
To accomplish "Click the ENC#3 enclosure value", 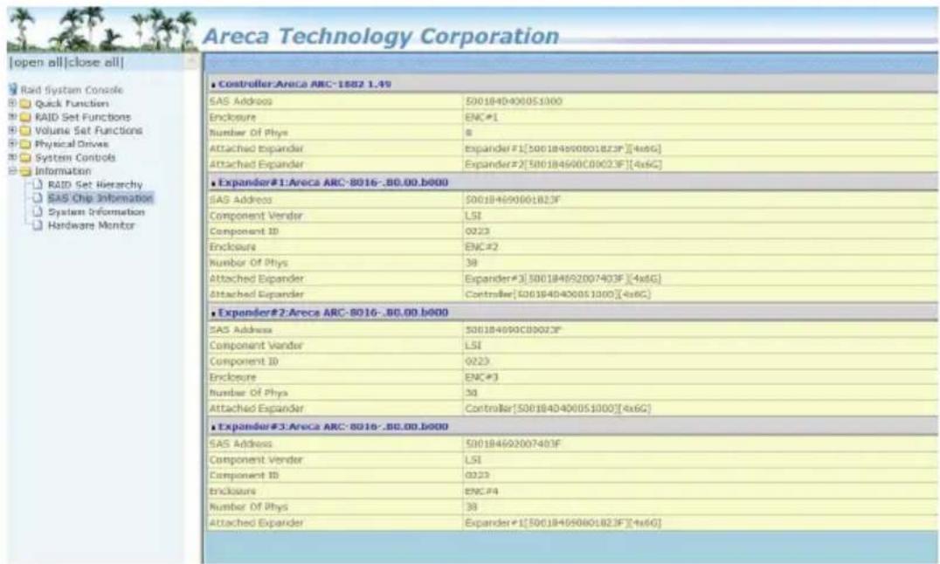I will pos(481,377).
